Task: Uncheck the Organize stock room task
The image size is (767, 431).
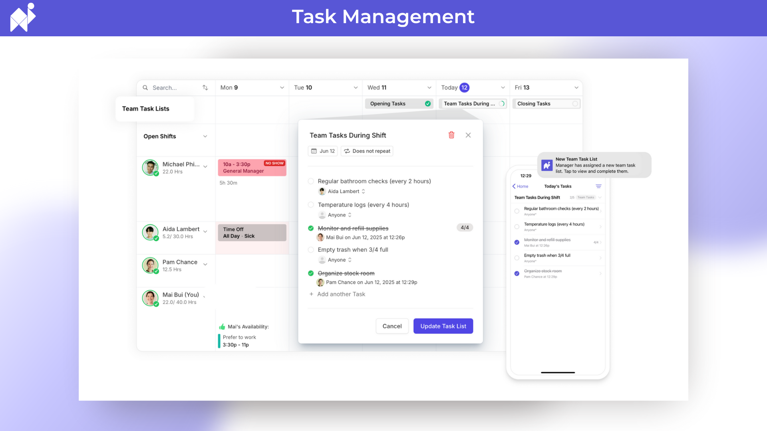Action: coord(311,273)
